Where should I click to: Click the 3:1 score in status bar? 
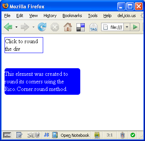(109, 135)
